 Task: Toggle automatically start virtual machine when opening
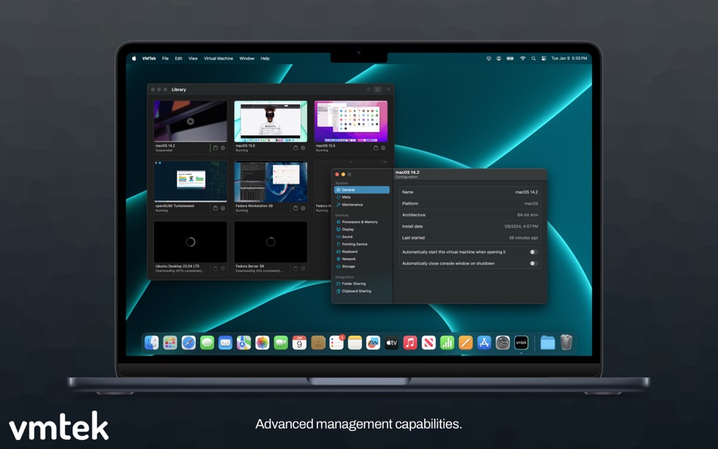tap(534, 252)
